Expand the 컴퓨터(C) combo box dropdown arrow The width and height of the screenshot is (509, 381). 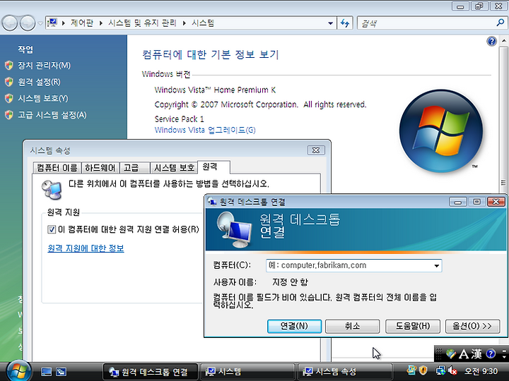(x=437, y=266)
